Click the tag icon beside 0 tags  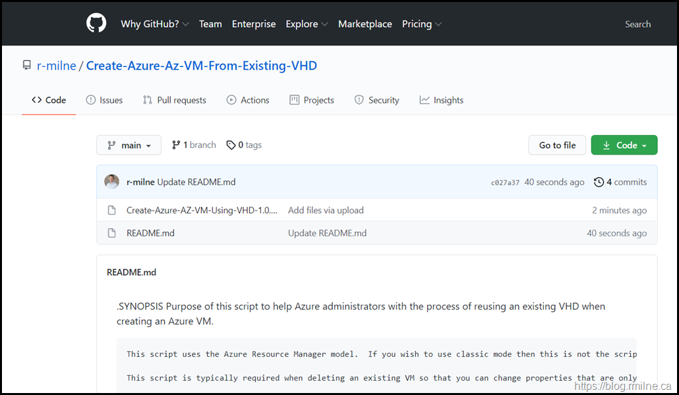pyautogui.click(x=231, y=145)
